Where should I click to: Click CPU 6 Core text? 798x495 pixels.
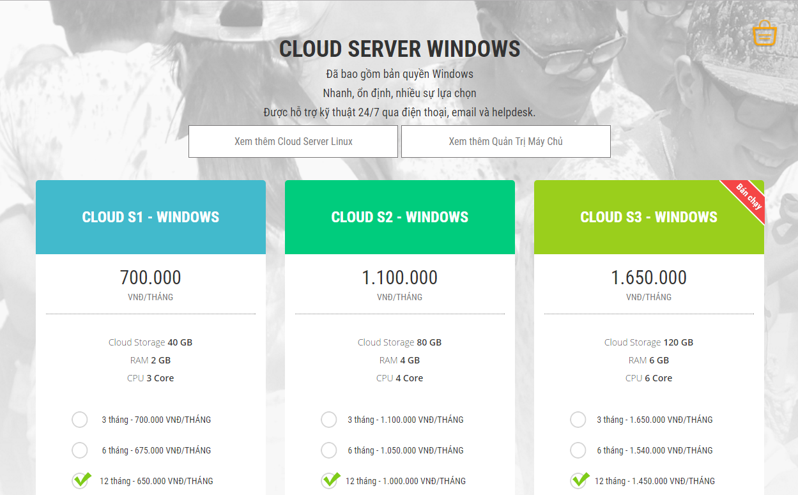649,378
